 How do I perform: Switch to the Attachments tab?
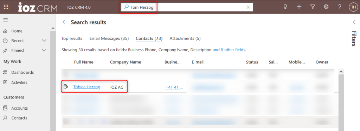[185, 38]
